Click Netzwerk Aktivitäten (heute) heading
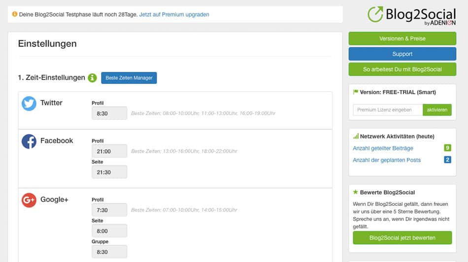 coord(397,136)
